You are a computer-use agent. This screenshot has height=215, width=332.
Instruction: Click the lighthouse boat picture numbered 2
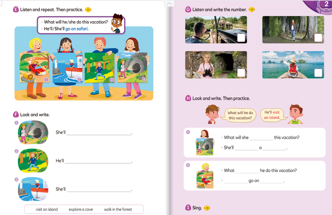pos(67,68)
